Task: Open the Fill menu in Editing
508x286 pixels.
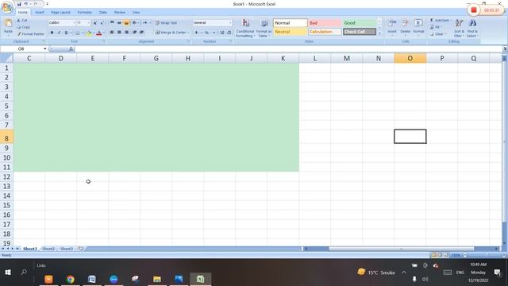Action: pyautogui.click(x=435, y=27)
